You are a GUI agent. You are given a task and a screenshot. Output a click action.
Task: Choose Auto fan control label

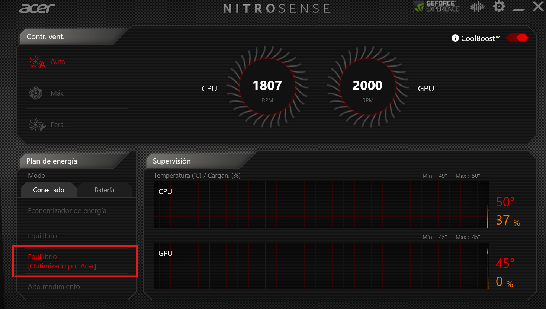(x=58, y=62)
